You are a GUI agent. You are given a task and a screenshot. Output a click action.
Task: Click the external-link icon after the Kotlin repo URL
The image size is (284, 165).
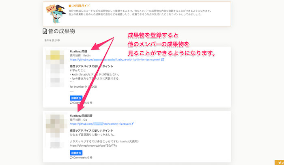163,59
